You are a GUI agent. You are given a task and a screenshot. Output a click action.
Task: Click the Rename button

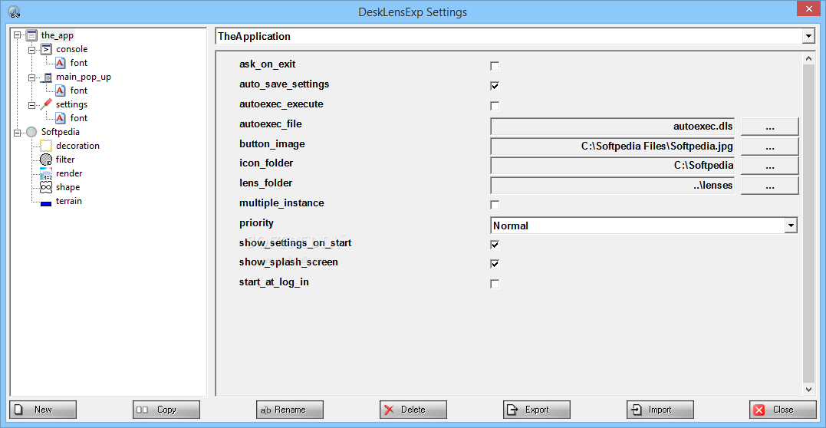[x=290, y=410]
